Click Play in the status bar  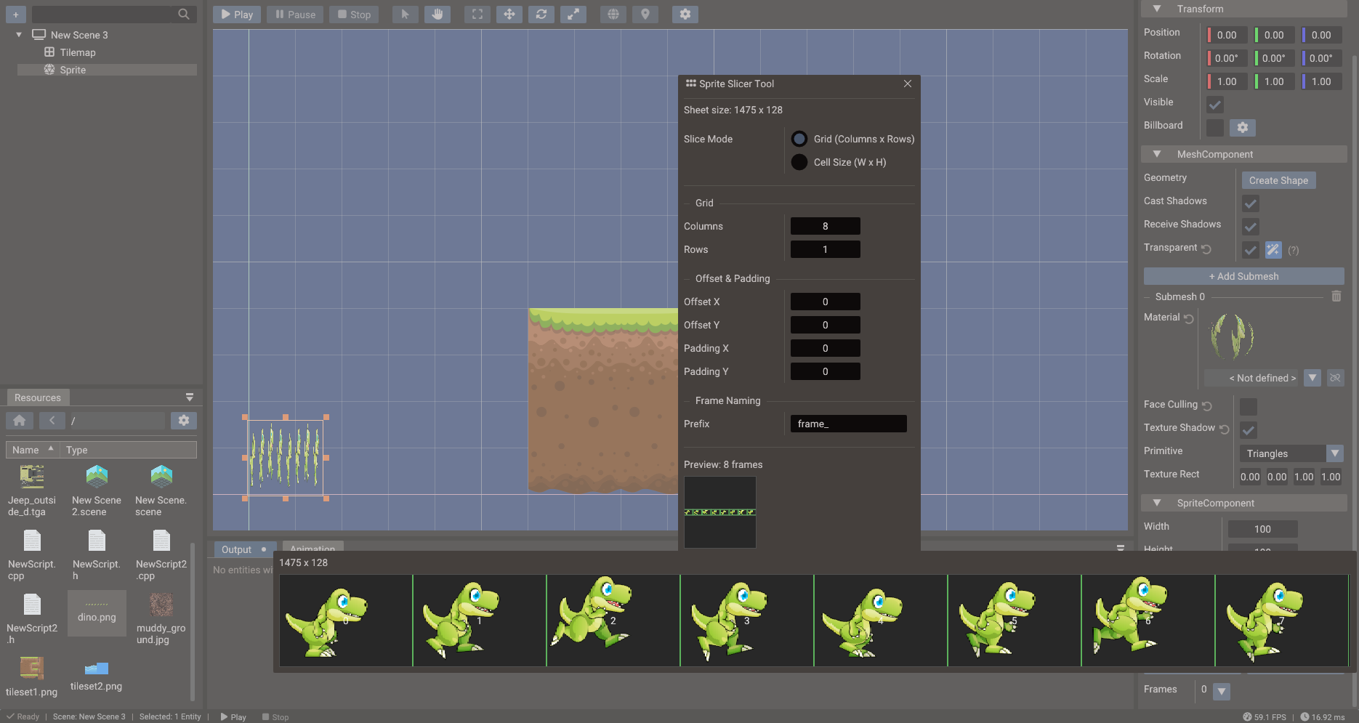click(233, 716)
